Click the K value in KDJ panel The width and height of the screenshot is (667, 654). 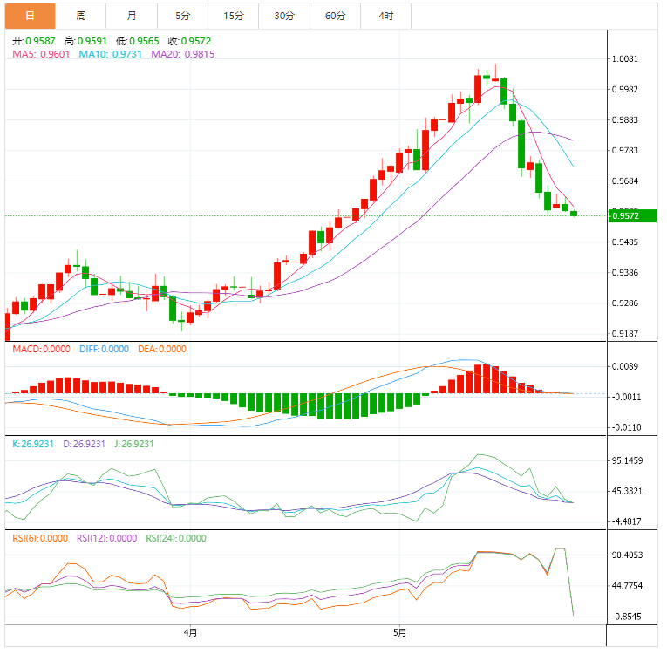coord(34,444)
